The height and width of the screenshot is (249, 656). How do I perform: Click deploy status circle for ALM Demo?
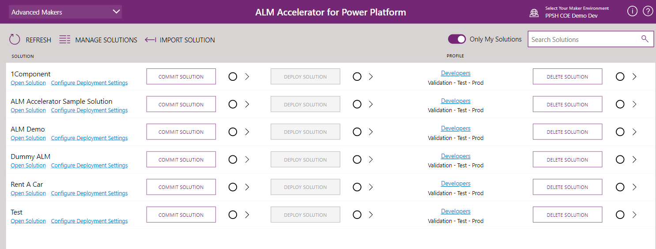tap(357, 132)
